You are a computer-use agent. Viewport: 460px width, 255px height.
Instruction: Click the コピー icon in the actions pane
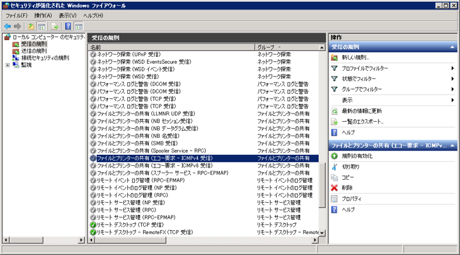click(334, 177)
